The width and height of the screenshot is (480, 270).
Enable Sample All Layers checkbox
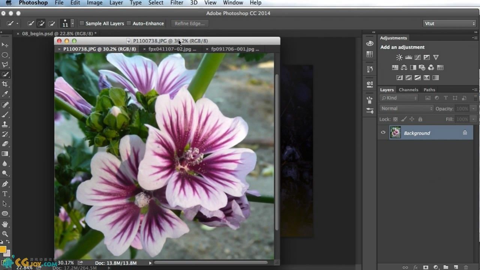(x=82, y=23)
